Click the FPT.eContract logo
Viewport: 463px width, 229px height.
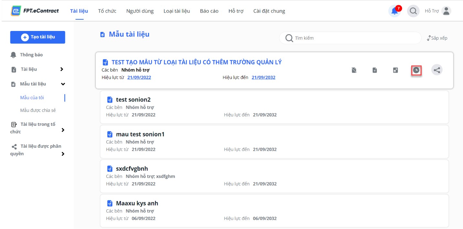[x=35, y=11]
